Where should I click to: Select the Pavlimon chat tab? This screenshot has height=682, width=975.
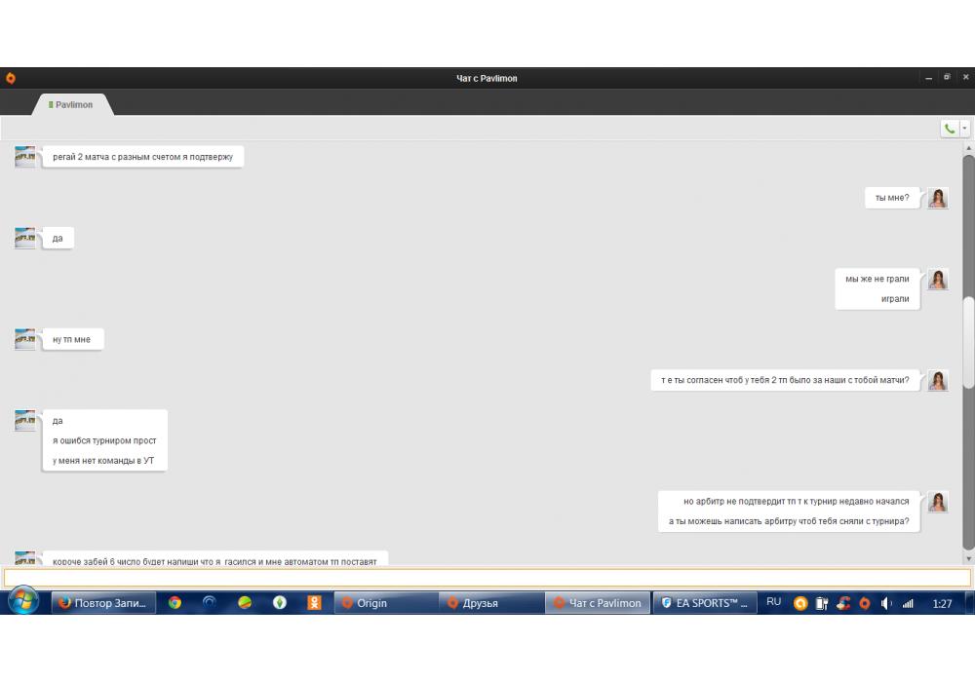[72, 104]
